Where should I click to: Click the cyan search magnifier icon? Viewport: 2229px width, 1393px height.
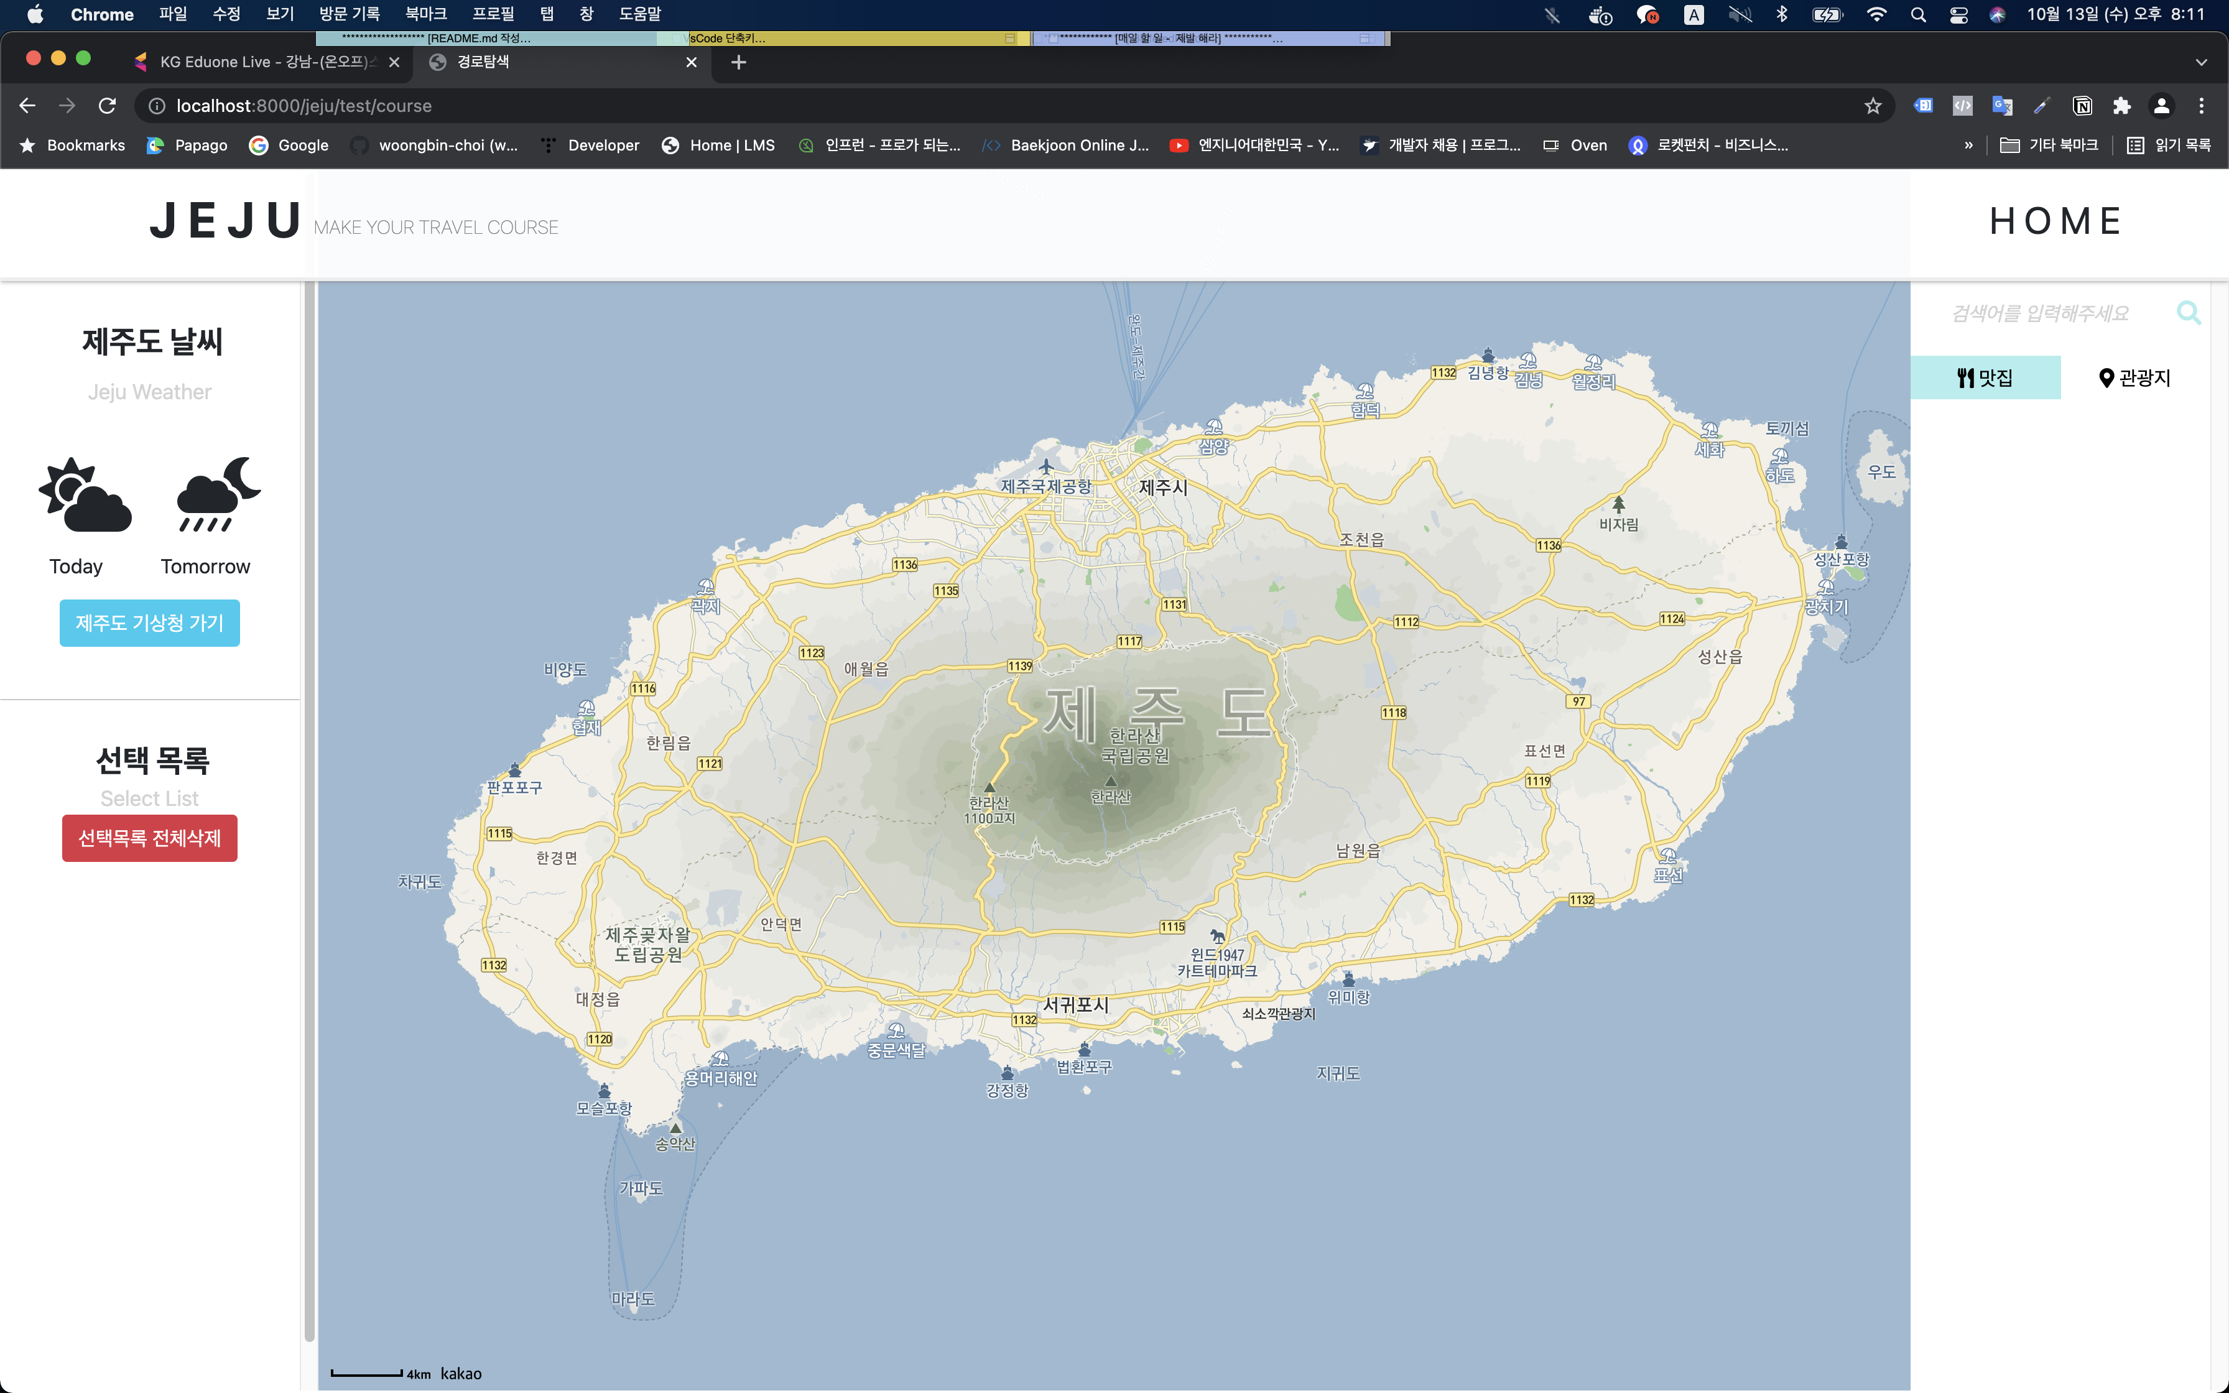pos(2189,313)
